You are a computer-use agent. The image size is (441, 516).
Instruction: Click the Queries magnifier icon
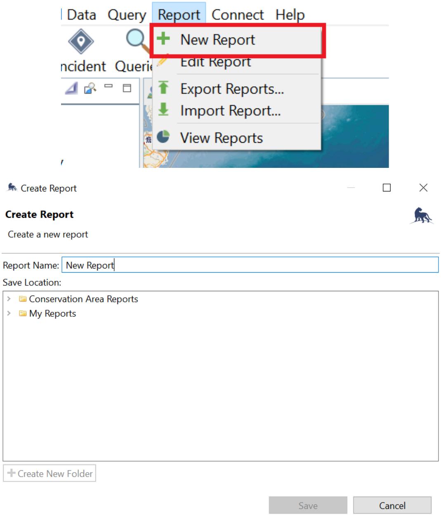pyautogui.click(x=138, y=41)
